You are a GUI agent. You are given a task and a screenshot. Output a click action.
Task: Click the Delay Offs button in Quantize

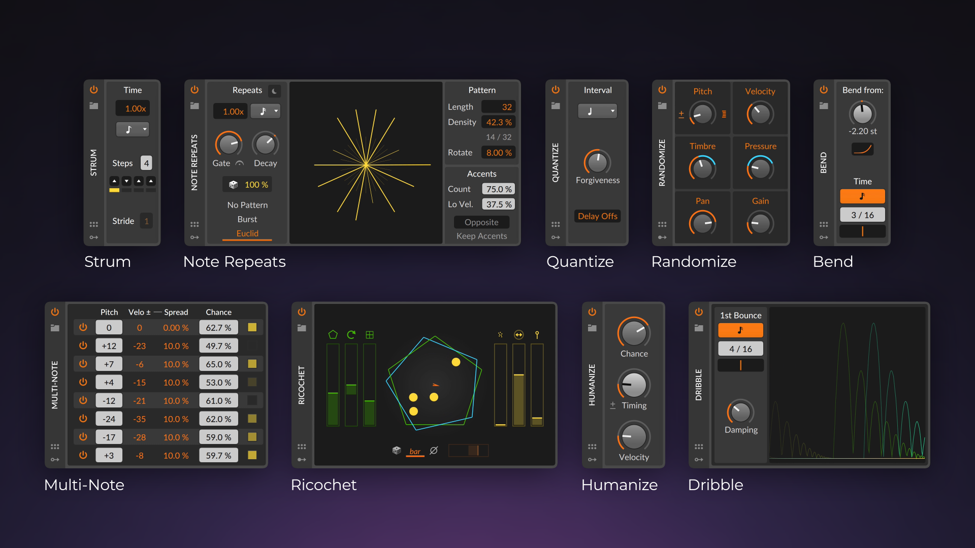coord(597,216)
